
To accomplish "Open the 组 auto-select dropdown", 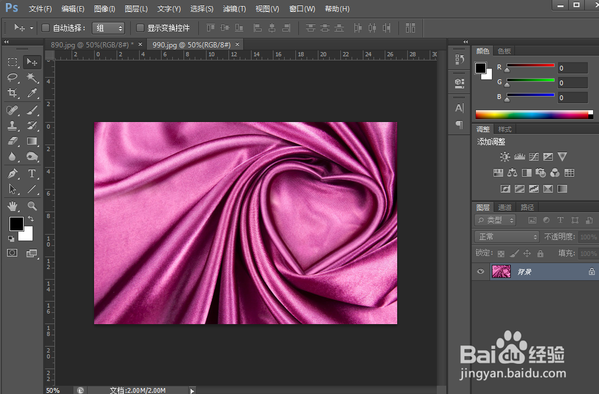I will (108, 28).
